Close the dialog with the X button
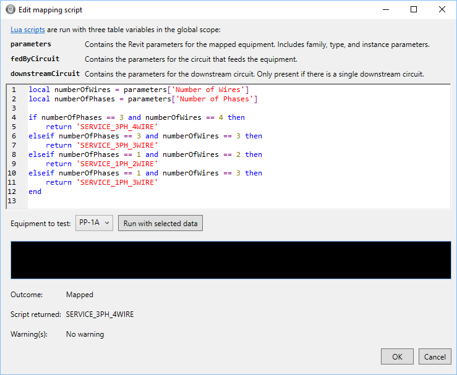 pos(442,10)
